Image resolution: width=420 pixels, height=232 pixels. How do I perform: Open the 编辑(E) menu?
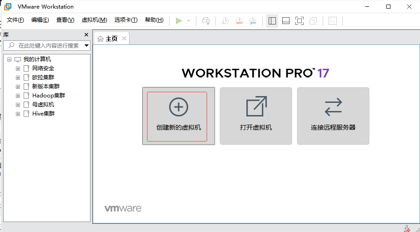click(x=40, y=20)
